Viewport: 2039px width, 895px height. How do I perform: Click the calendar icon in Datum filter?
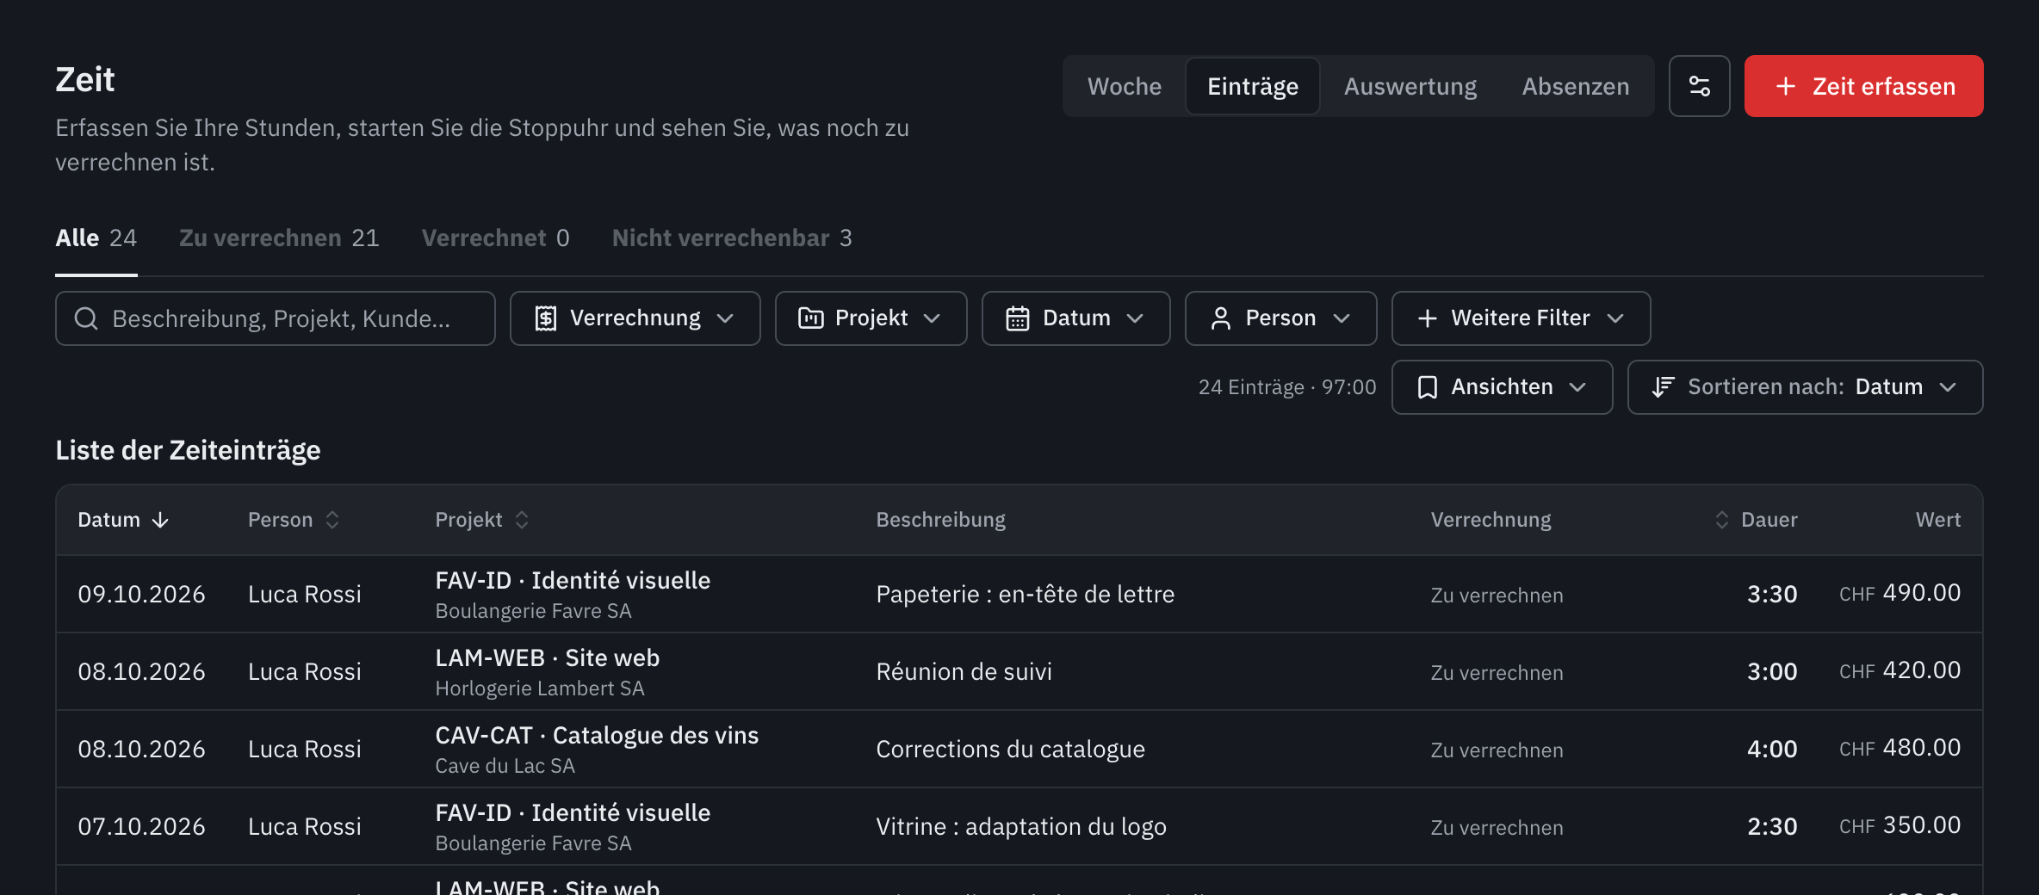click(1018, 318)
